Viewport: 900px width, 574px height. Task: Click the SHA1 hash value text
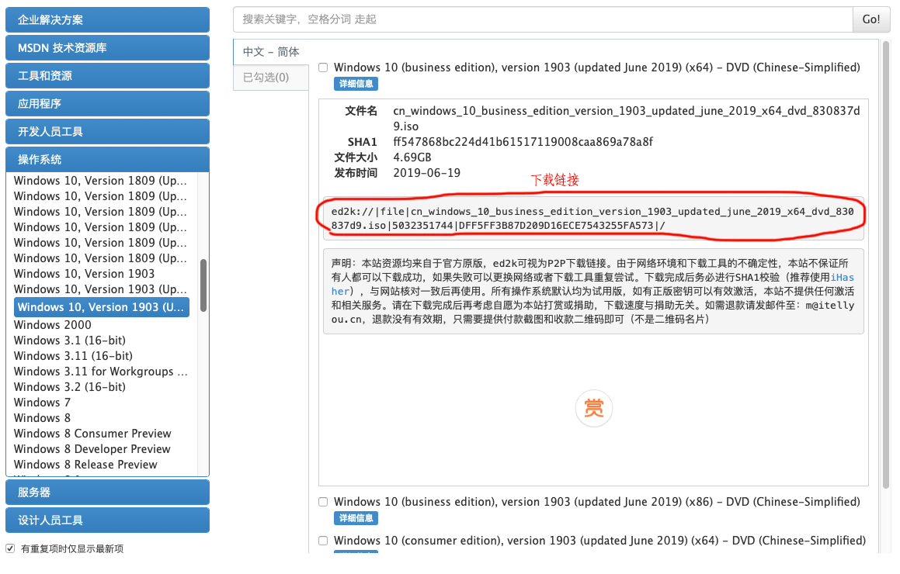(x=523, y=142)
